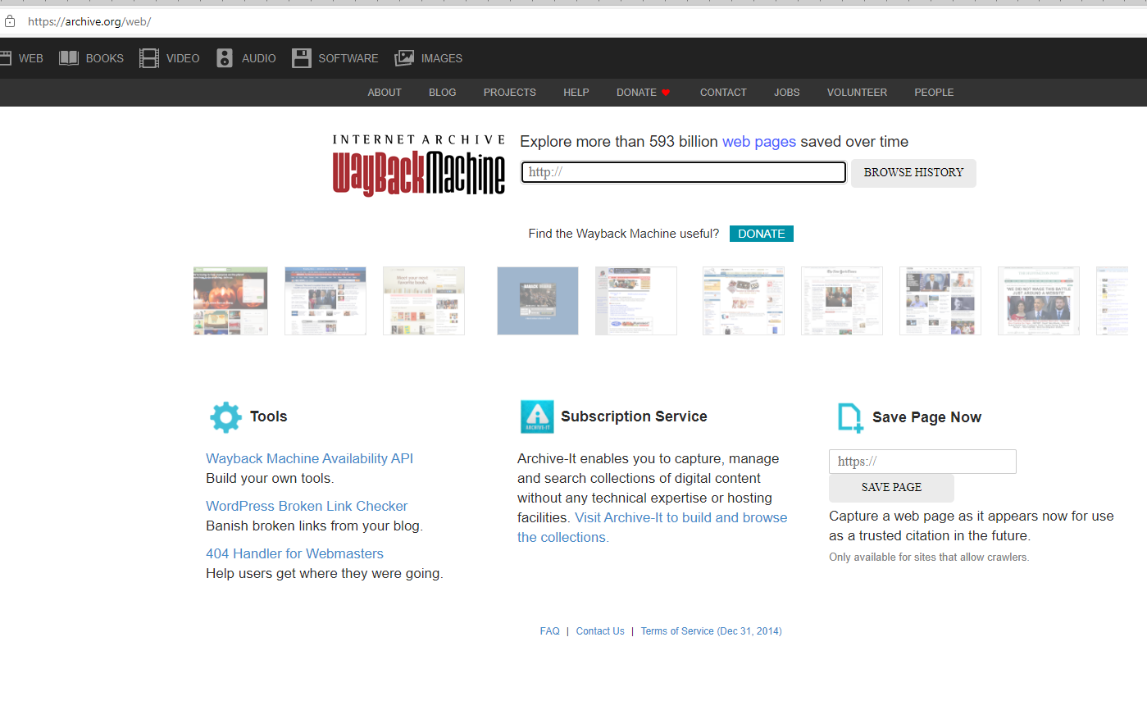This screenshot has height=710, width=1147.
Task: Click the teal DONATE button
Action: point(762,234)
